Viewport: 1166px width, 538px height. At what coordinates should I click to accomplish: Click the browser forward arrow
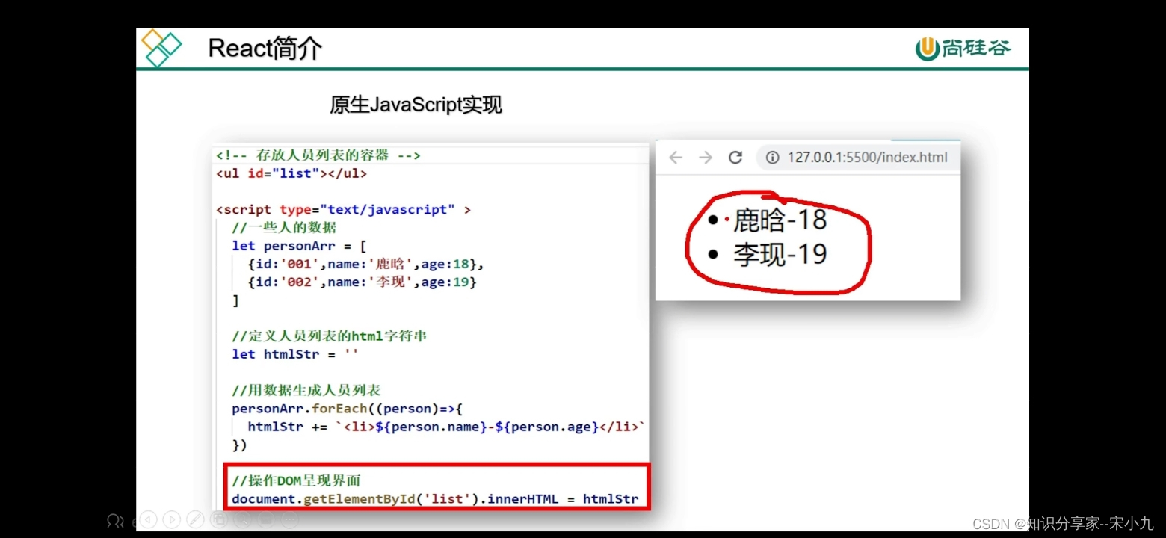706,158
